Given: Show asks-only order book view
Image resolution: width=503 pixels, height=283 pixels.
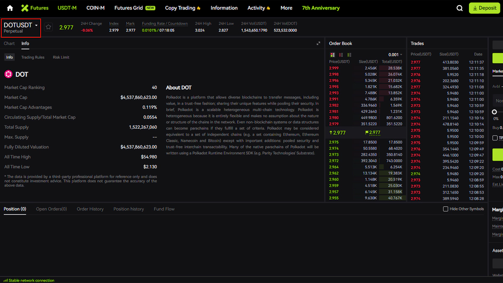Looking at the screenshot, I should coord(341,55).
